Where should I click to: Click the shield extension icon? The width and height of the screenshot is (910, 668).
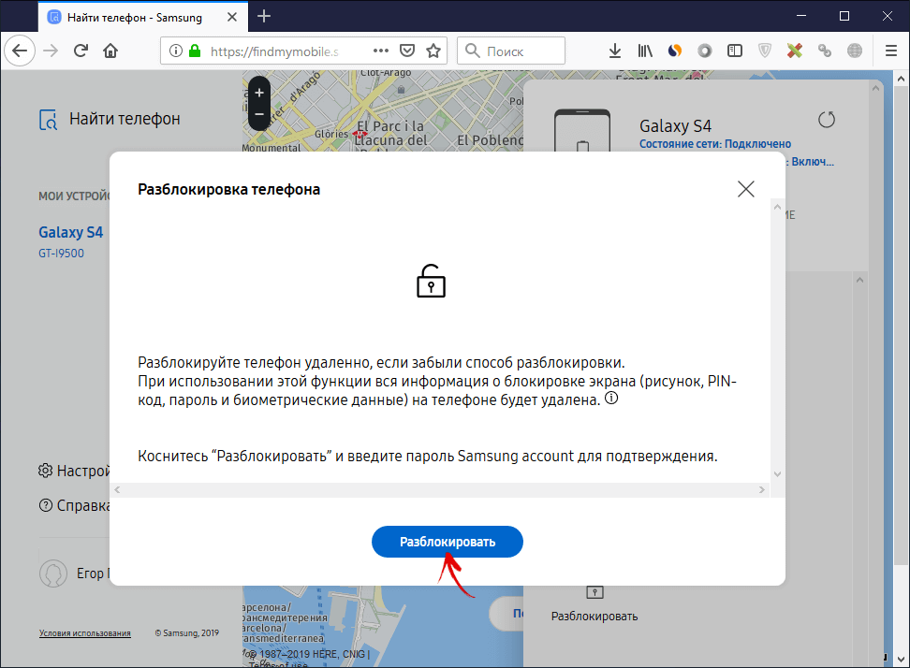pyautogui.click(x=765, y=51)
